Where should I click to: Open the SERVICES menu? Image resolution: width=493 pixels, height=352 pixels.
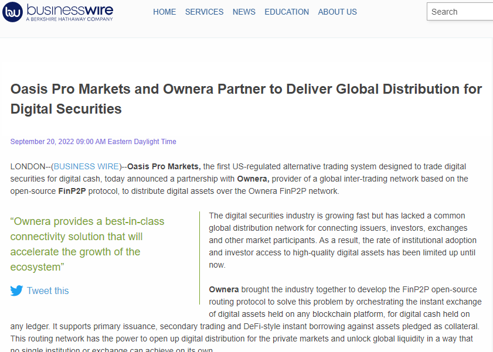pyautogui.click(x=204, y=12)
